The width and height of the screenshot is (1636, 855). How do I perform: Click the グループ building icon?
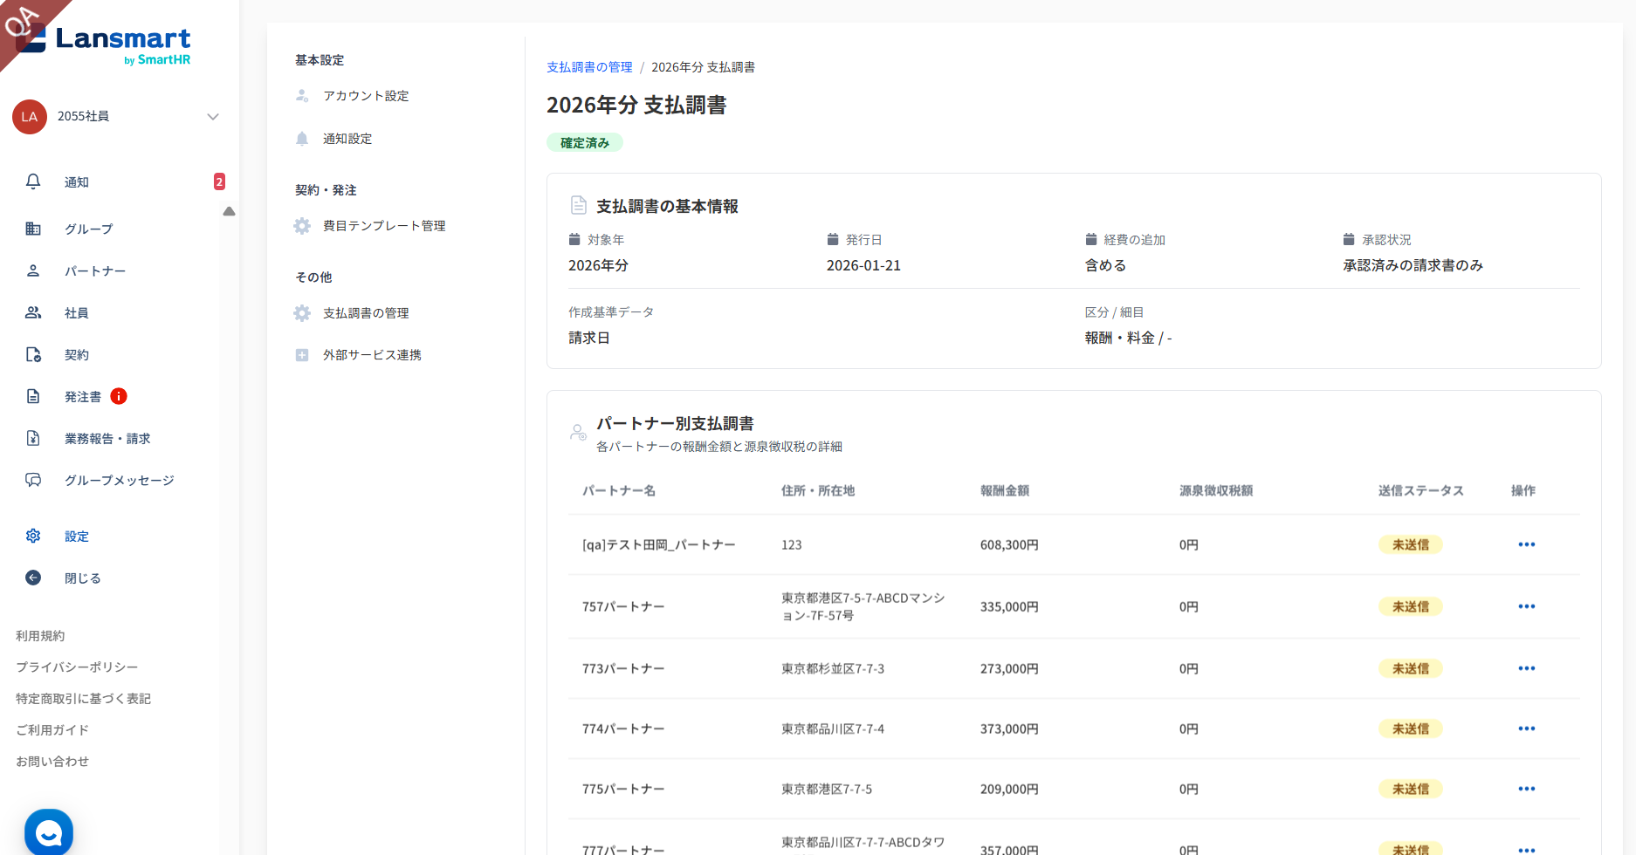point(33,229)
